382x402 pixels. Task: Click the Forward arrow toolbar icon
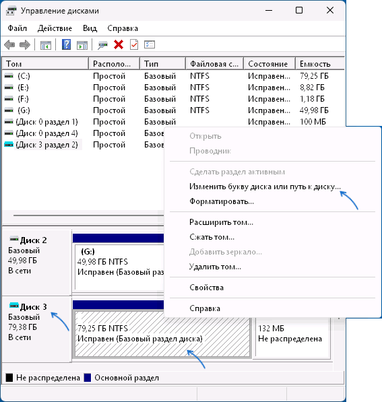pos(25,45)
